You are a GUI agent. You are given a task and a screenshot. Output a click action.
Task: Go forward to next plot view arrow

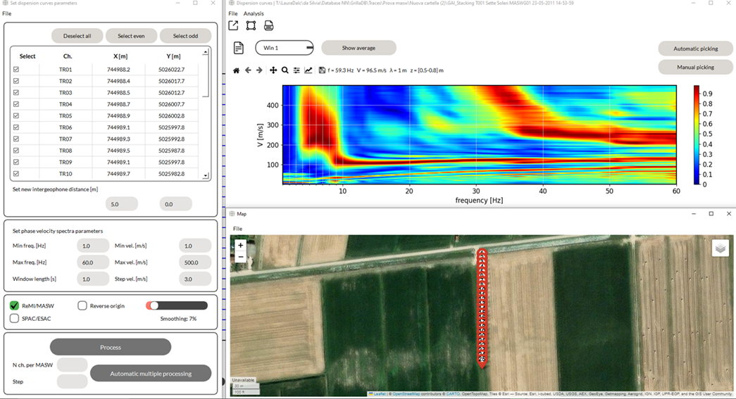tap(259, 70)
